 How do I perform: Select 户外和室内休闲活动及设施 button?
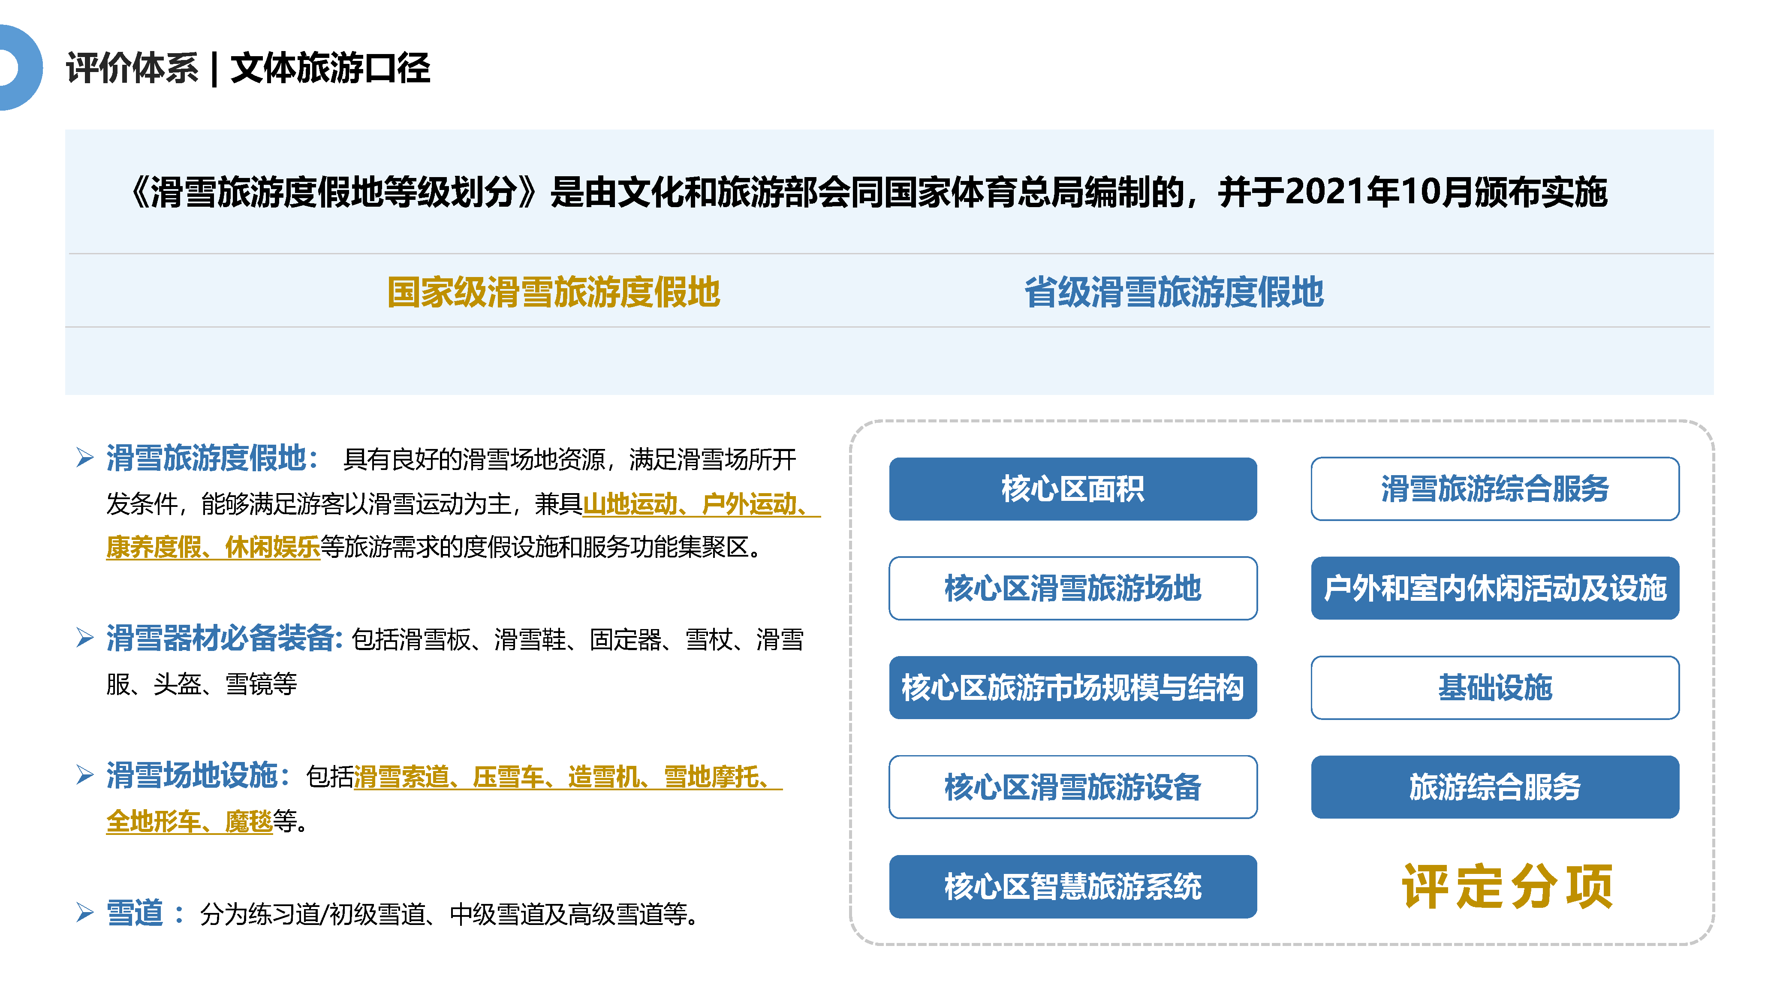(1494, 588)
